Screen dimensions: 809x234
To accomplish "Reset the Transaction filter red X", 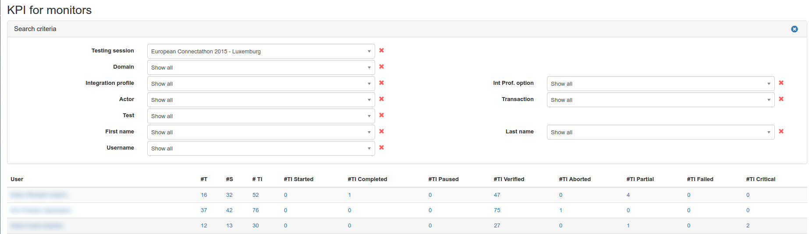I will tap(781, 99).
